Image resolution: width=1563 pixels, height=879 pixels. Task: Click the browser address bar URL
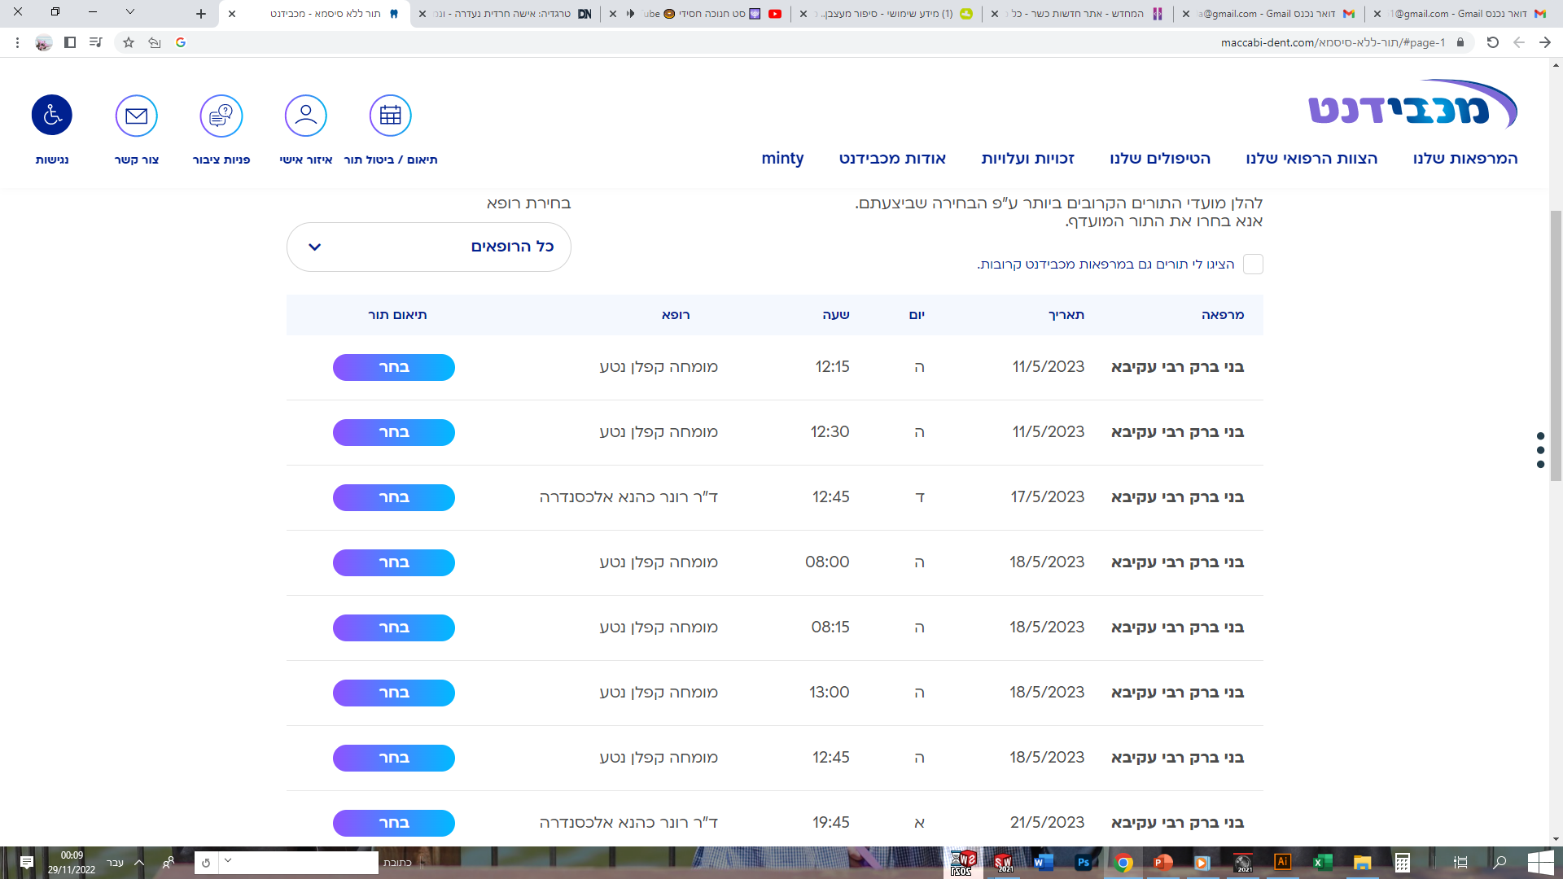tap(1332, 42)
